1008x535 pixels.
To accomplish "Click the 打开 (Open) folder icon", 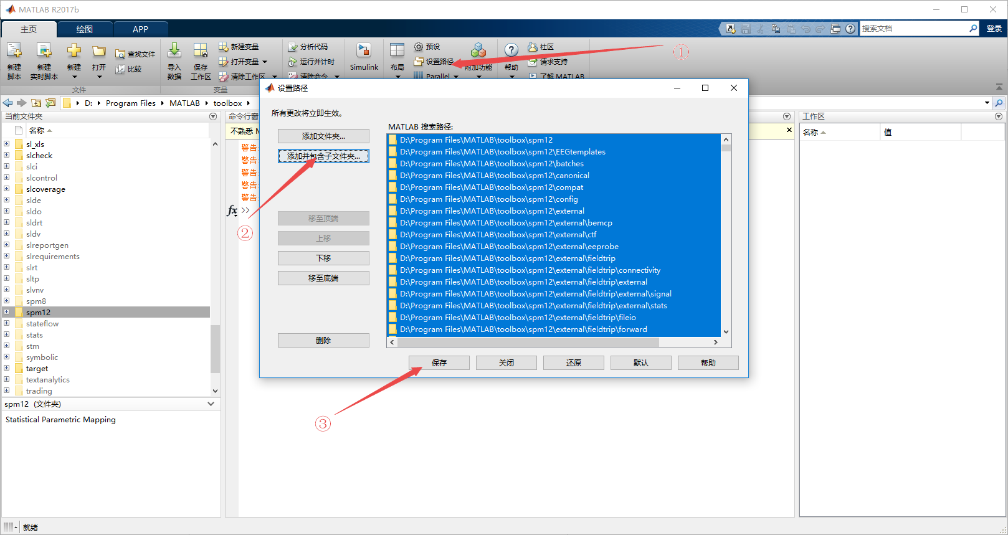I will tap(99, 51).
